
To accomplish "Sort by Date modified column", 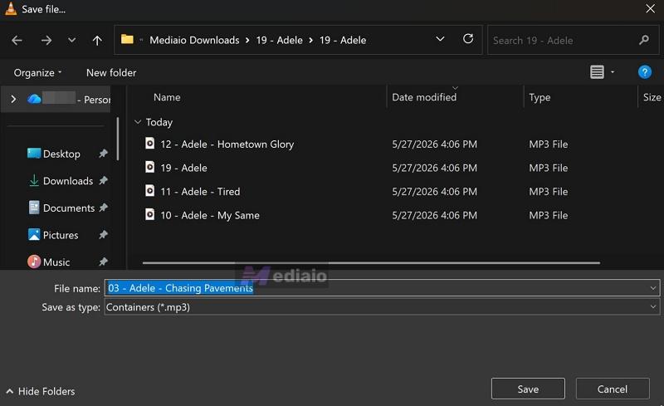I will coord(424,97).
